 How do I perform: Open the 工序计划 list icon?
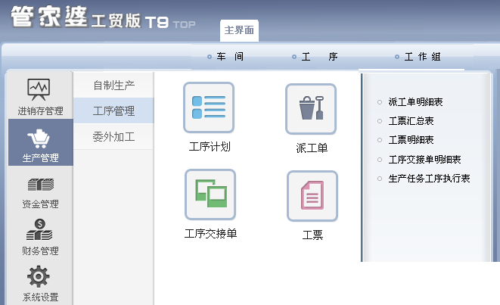[x=209, y=107]
